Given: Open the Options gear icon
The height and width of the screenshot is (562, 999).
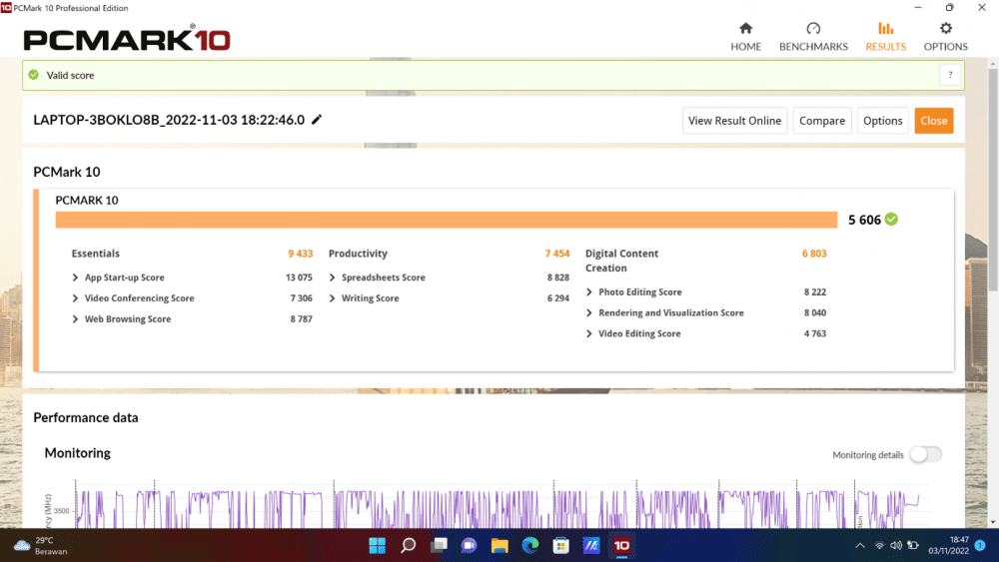Looking at the screenshot, I should [x=945, y=29].
